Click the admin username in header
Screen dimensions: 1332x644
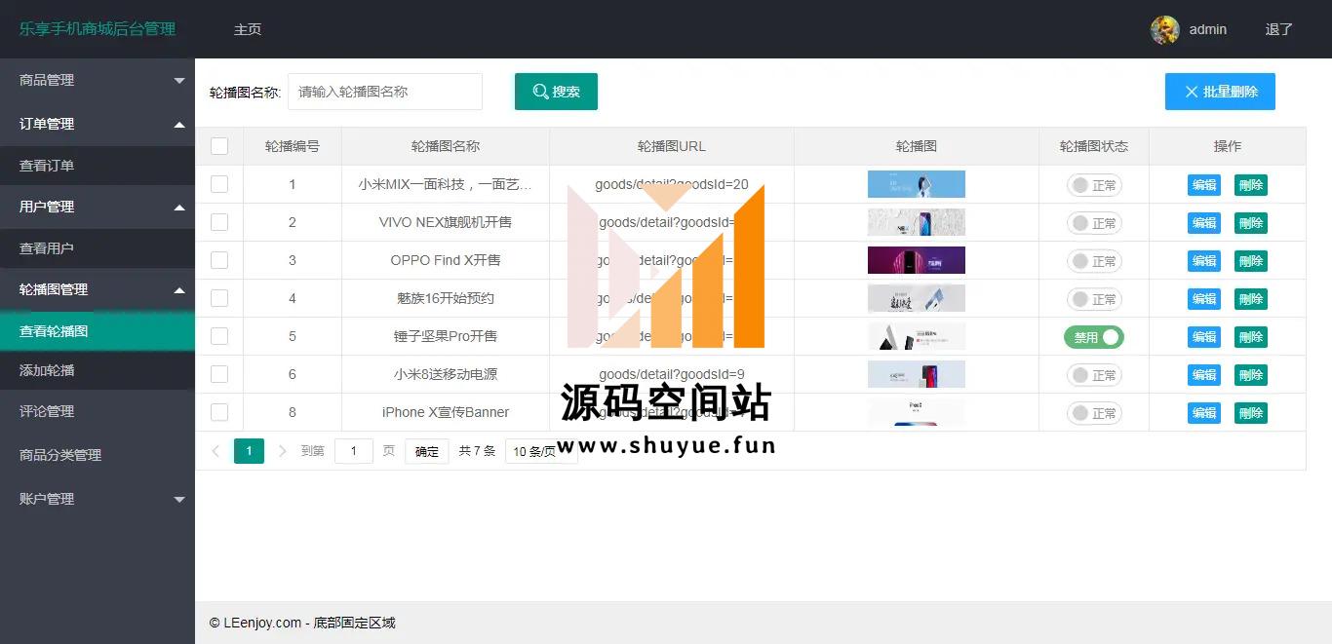(1208, 29)
